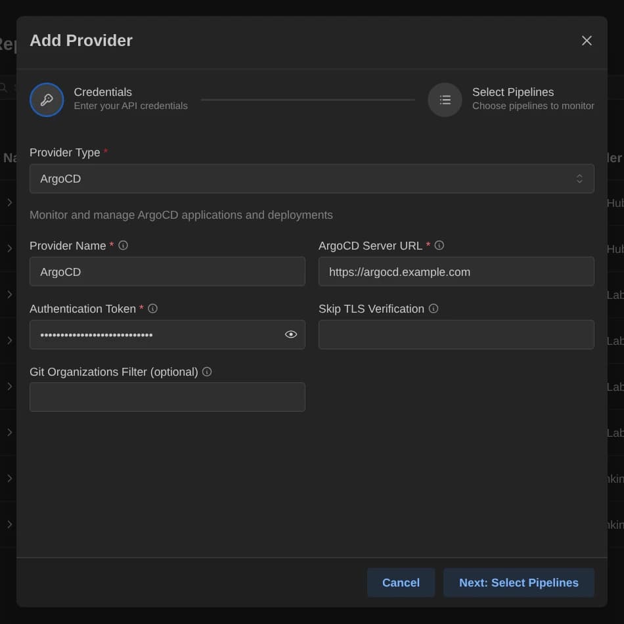Click the Skip TLS Verification info icon
This screenshot has height=624, width=624.
pos(434,309)
